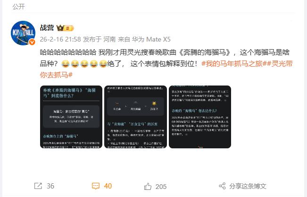The image size is (307, 197).
Task: Click the share network icon
Action: pyautogui.click(x=222, y=186)
